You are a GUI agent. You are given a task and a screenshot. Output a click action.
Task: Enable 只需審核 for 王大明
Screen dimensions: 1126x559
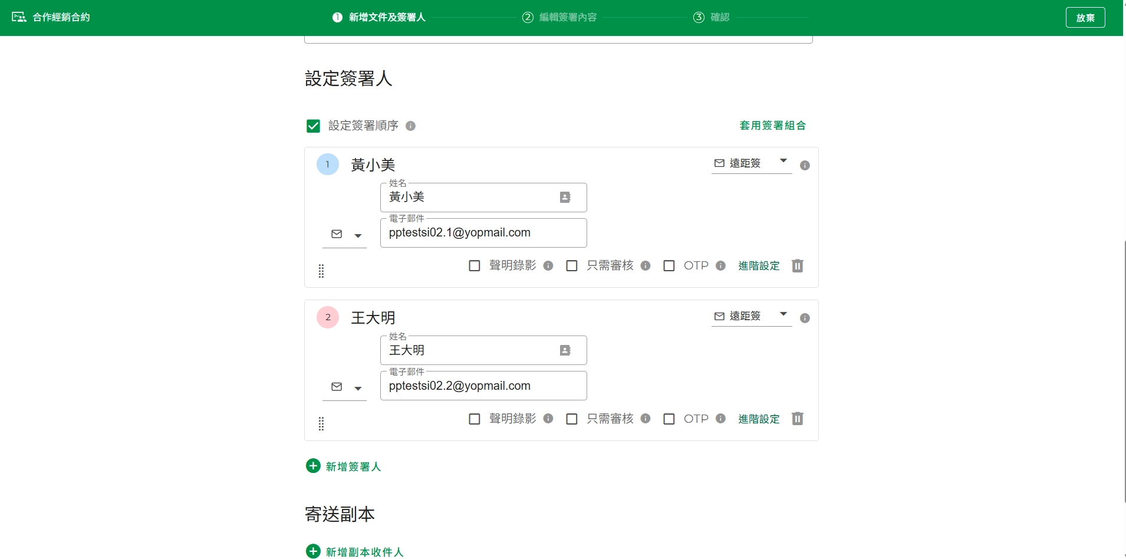572,419
